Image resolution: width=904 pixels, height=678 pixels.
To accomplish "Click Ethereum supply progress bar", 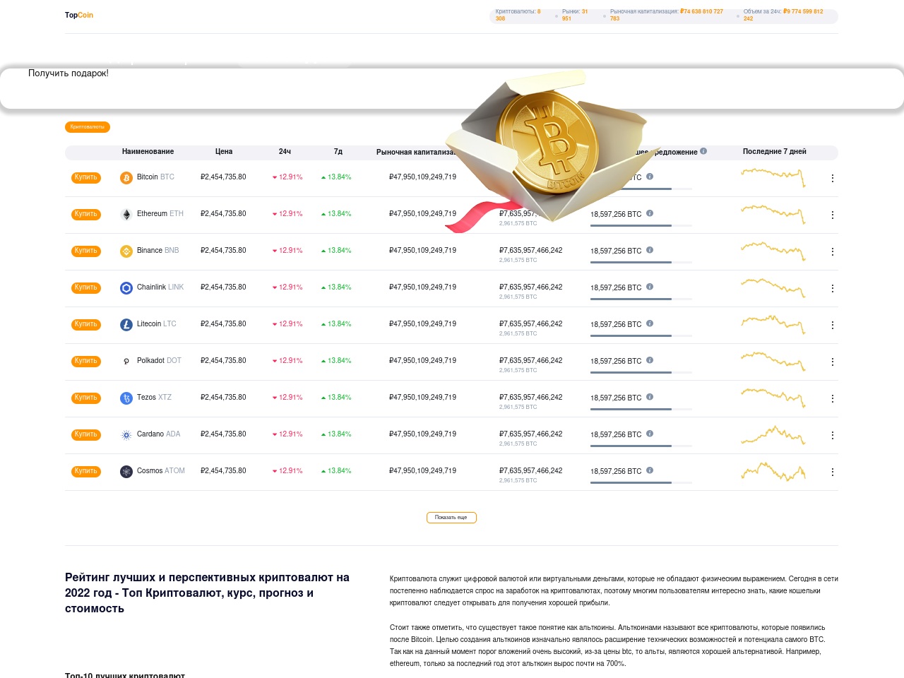I will click(641, 225).
